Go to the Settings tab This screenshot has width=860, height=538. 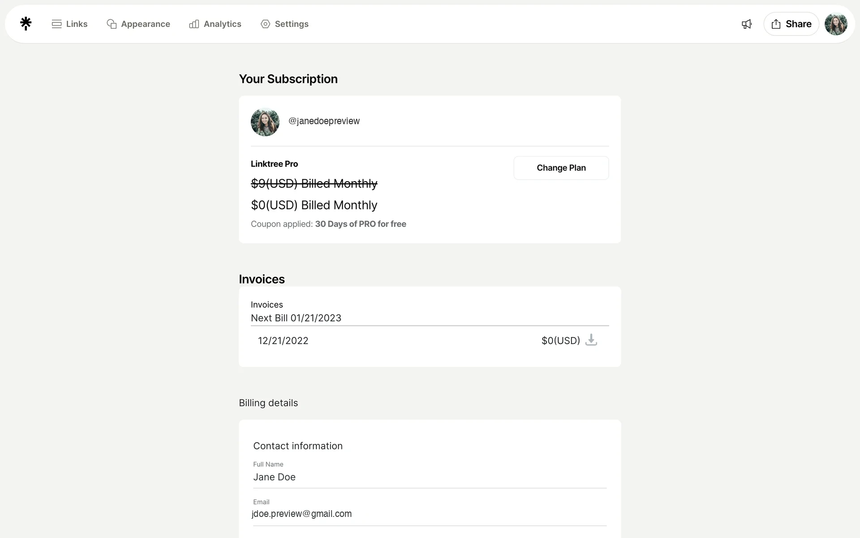tap(284, 24)
